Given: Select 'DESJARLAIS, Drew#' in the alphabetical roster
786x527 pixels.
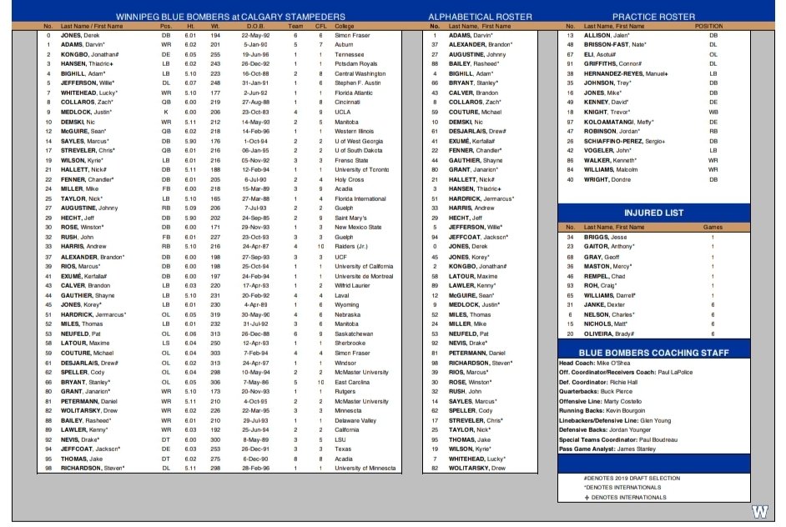Looking at the screenshot, I should 477,131.
